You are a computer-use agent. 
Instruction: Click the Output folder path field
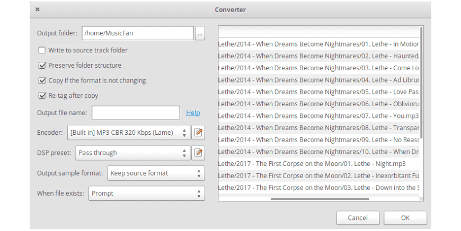(138, 33)
